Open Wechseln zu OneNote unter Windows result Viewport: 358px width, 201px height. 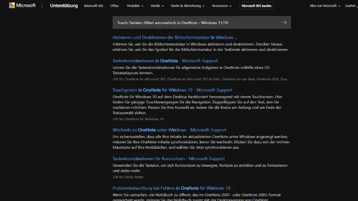click(169, 130)
